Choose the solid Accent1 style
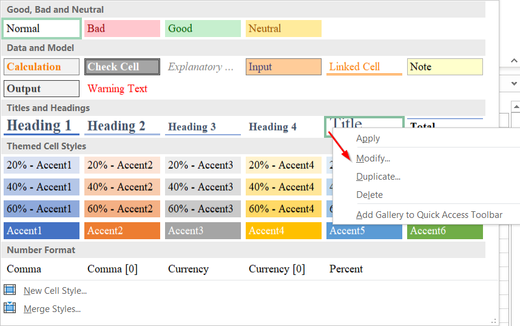520x326 pixels. coord(41,231)
